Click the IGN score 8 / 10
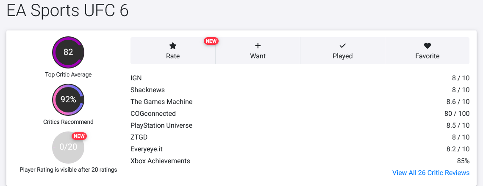The image size is (483, 186). (x=461, y=78)
